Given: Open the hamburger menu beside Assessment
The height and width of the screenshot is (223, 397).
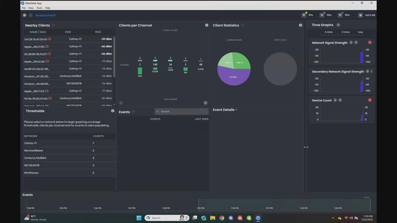Looking at the screenshot, I should click(x=25, y=15).
